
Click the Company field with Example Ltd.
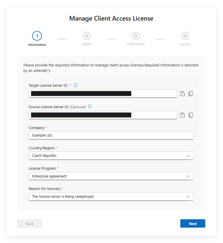[111, 135]
